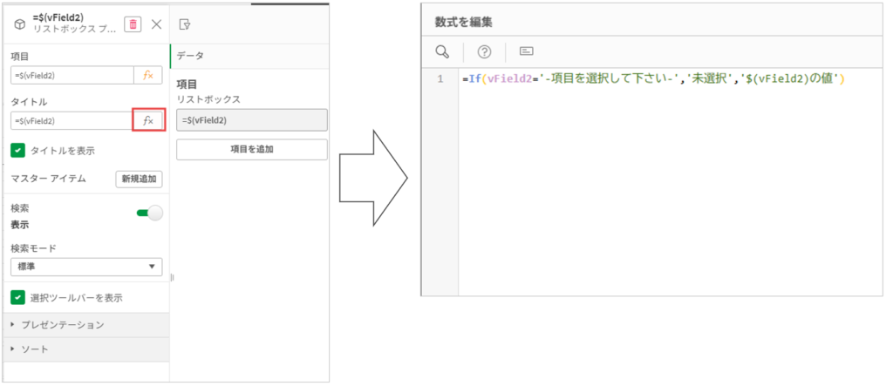
Task: Click the icon above the データ tab
Action: tap(185, 24)
